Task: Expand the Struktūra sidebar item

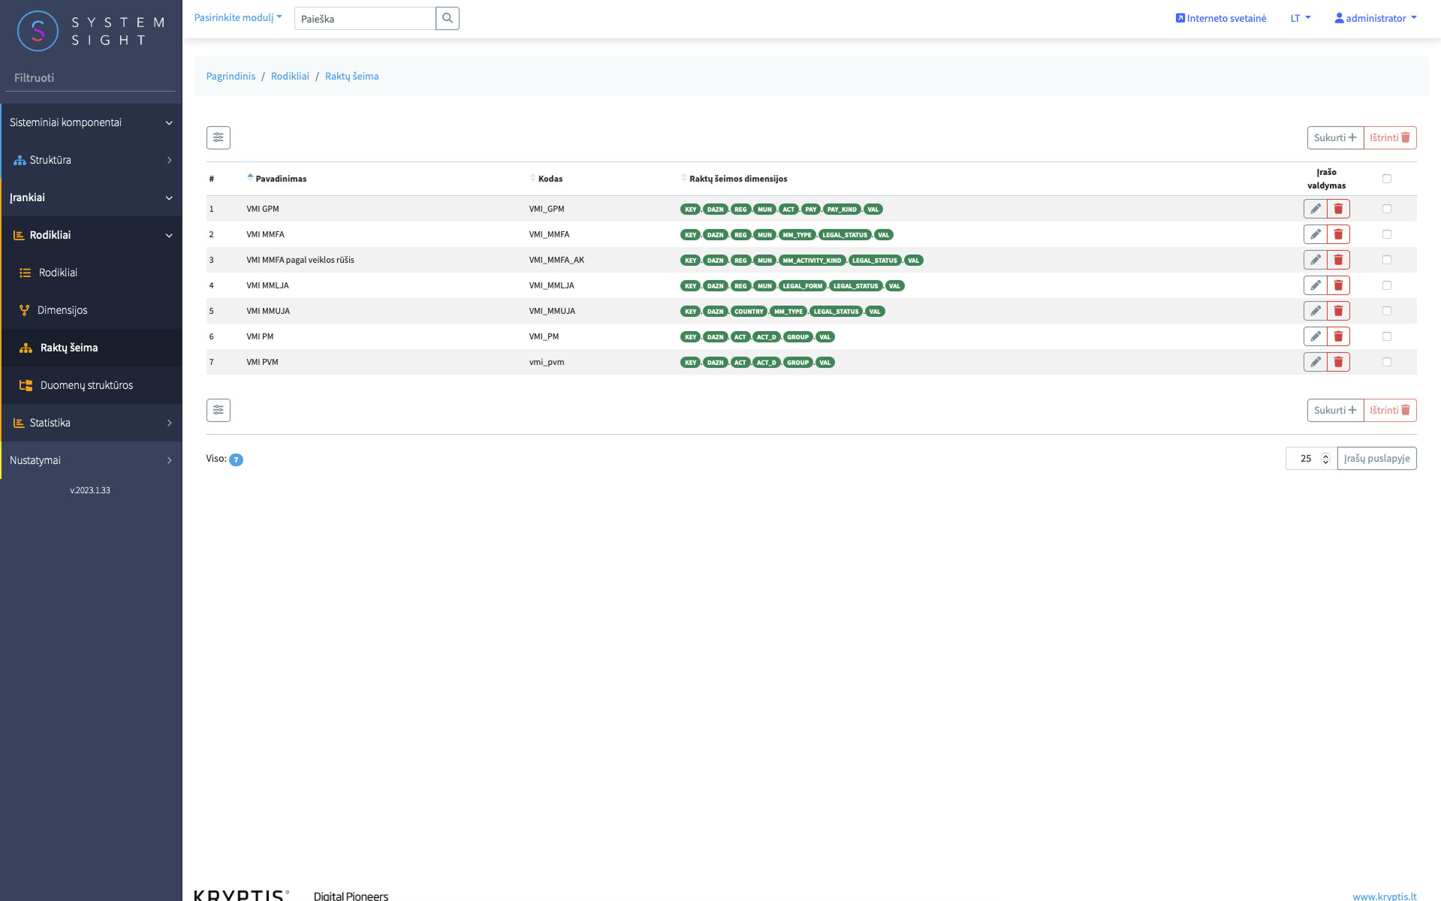Action: 91,160
